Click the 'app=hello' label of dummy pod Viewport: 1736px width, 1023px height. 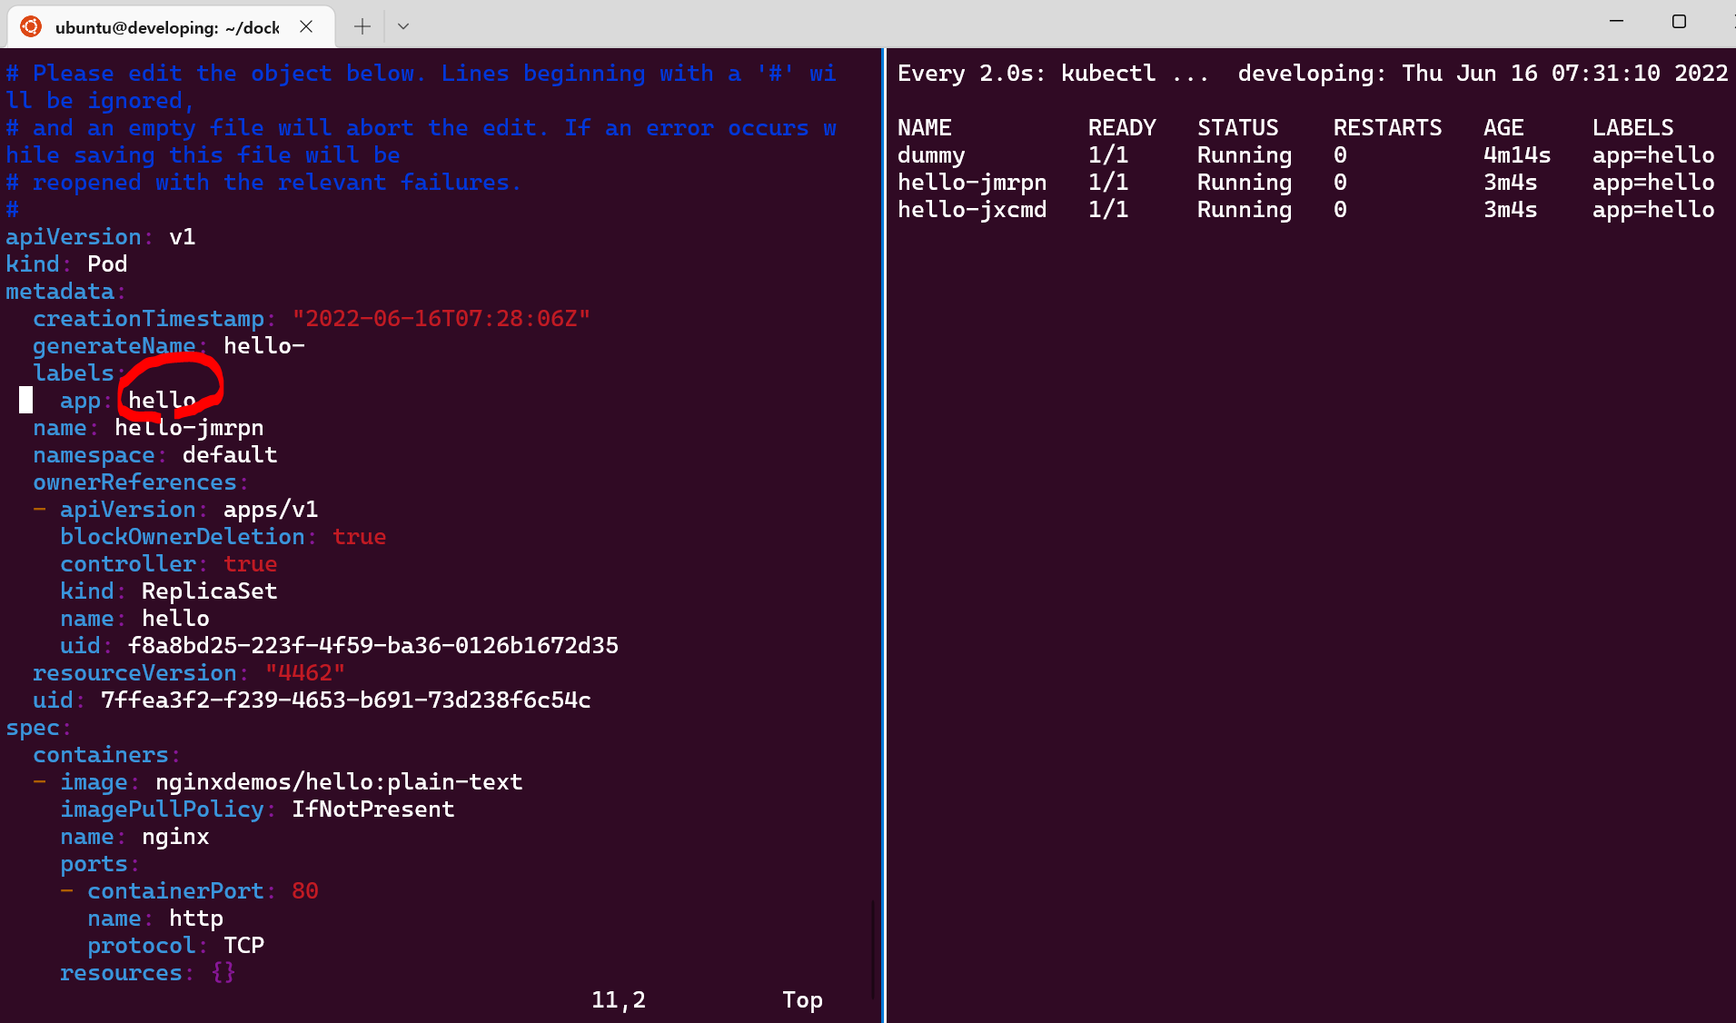(x=1653, y=155)
